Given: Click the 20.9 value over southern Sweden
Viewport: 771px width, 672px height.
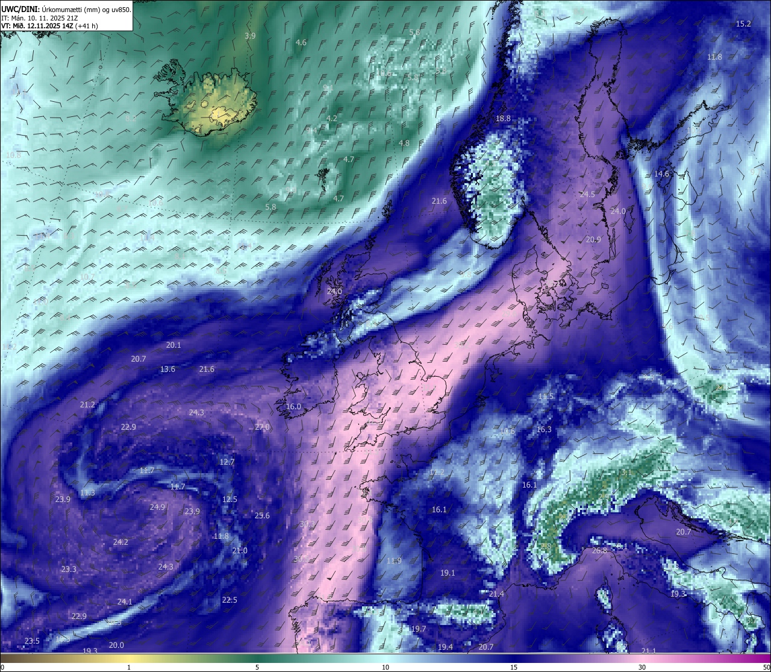Looking at the screenshot, I should coord(593,240).
